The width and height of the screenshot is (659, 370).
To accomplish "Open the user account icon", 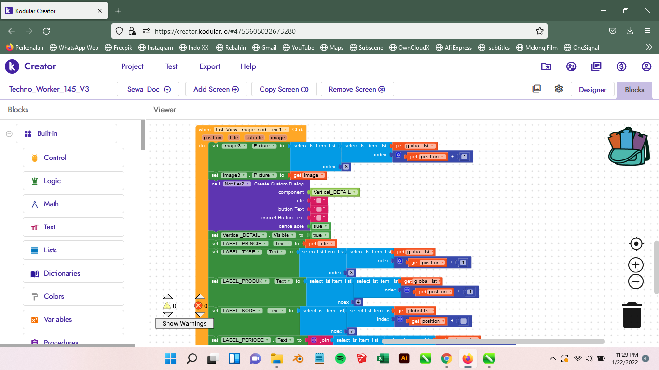I will (x=646, y=66).
